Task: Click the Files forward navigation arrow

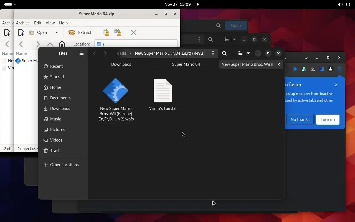Action: click(105, 53)
